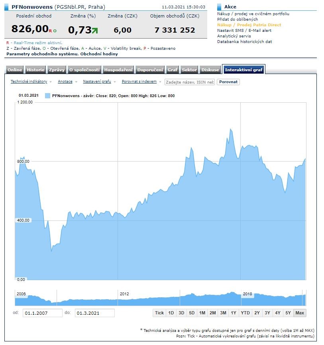Click the green upward trend arrow icon

click(x=94, y=30)
